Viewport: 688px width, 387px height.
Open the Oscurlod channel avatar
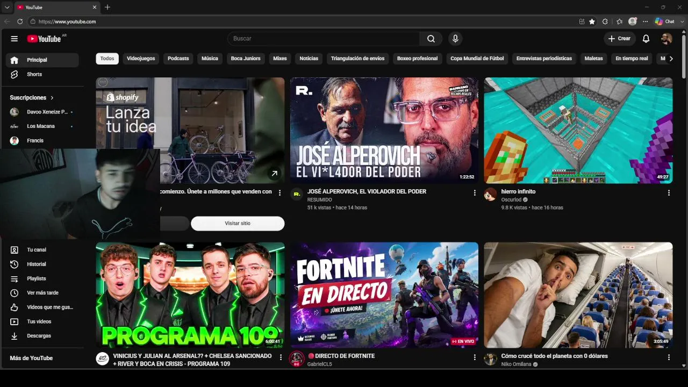(x=490, y=194)
